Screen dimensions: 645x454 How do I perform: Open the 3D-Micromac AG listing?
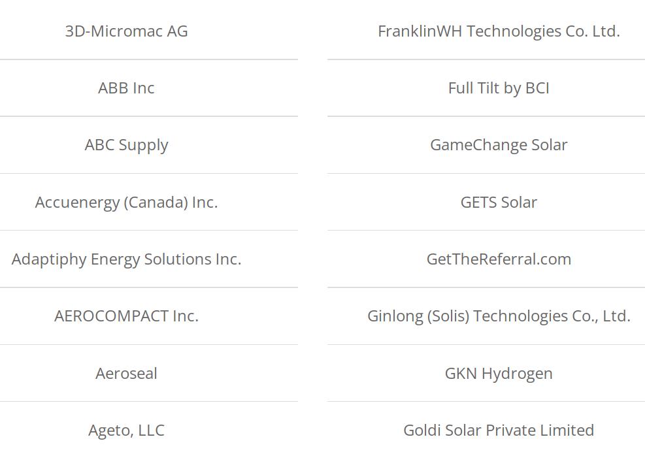pos(126,31)
